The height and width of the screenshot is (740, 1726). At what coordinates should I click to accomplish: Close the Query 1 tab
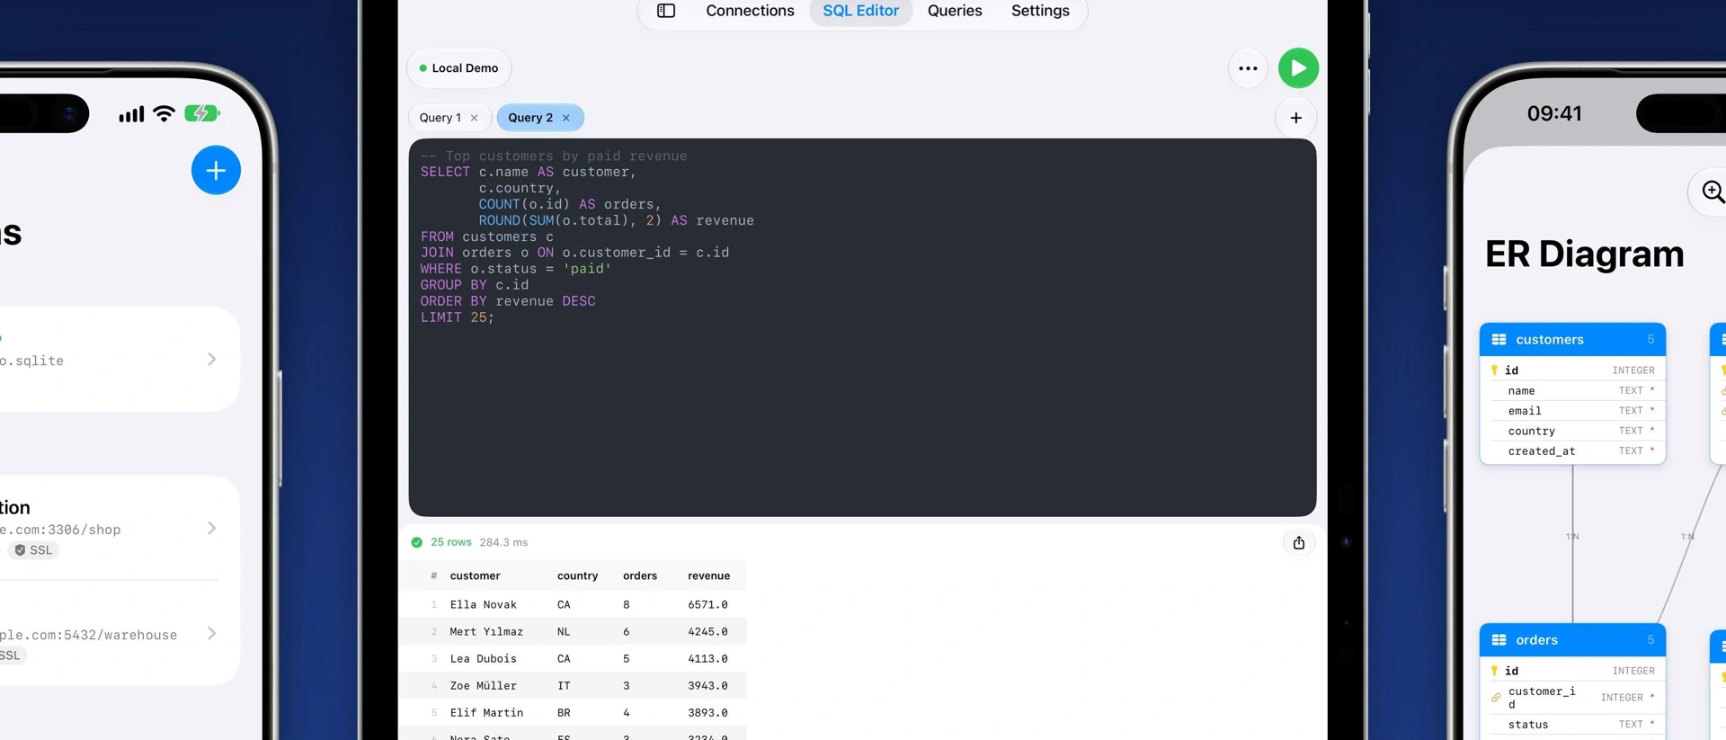pyautogui.click(x=475, y=118)
